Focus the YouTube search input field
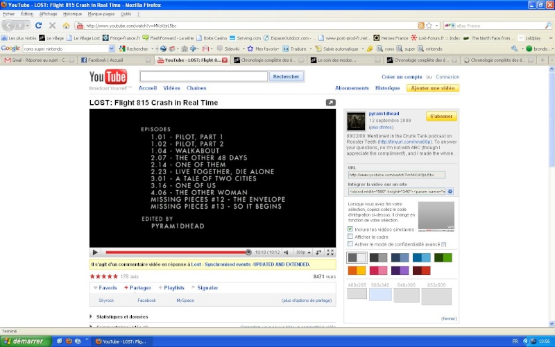Image resolution: width=555 pixels, height=347 pixels. [203, 76]
